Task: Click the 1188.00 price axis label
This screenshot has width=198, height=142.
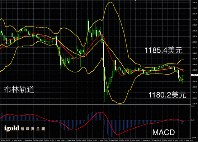Action: point(194,42)
